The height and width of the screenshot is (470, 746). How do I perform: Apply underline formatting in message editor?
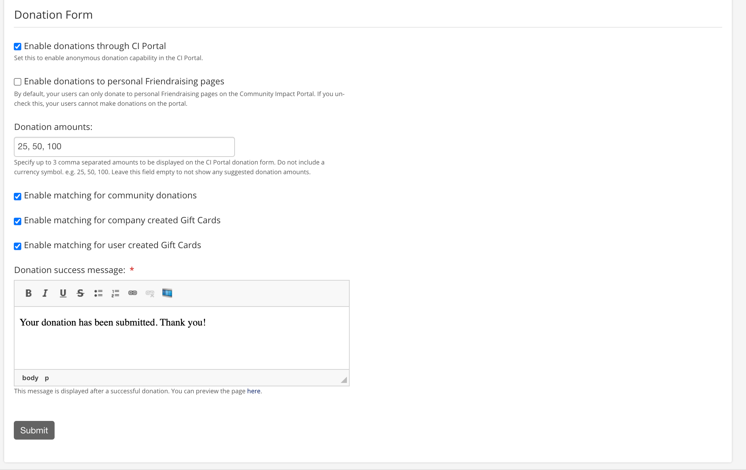[x=63, y=293]
